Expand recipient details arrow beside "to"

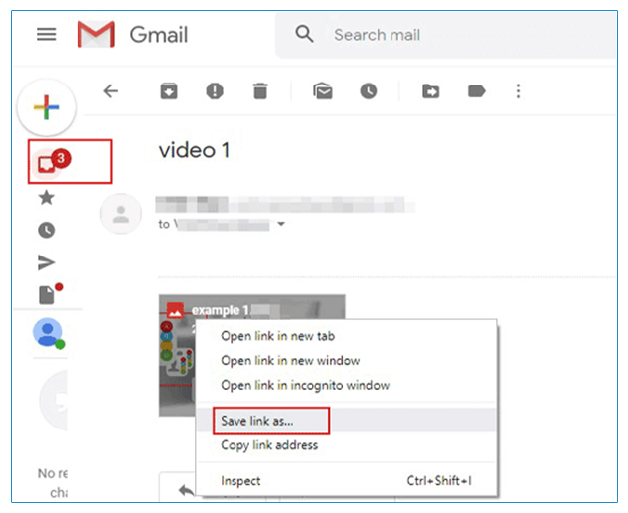point(281,225)
